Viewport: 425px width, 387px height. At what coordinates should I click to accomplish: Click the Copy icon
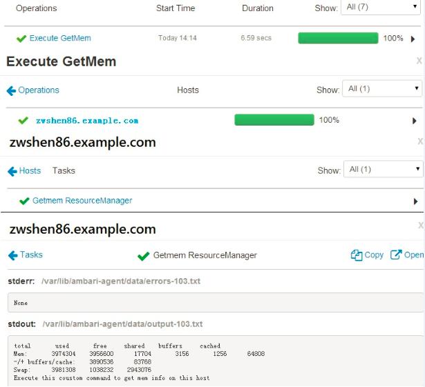point(357,255)
